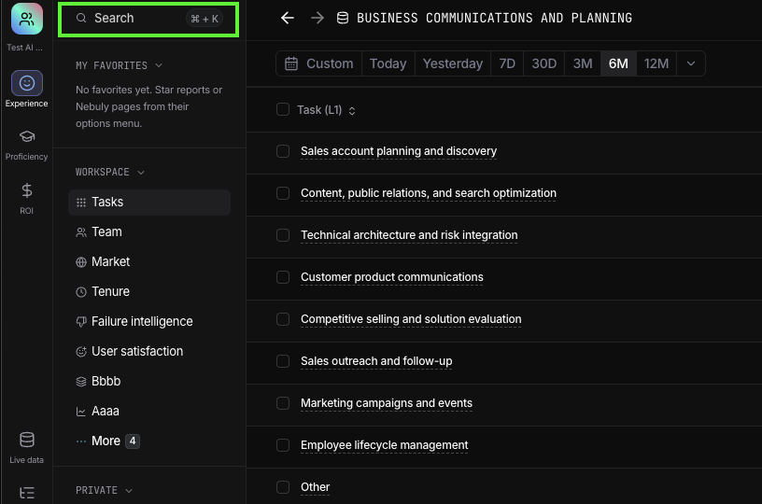Select the 30D date range
The width and height of the screenshot is (762, 504).
coord(543,63)
